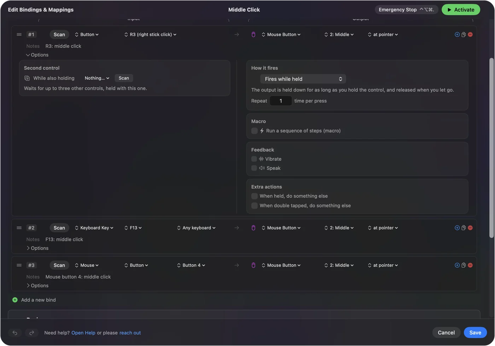Click the Scan button in Second control
This screenshot has height=346, width=495.
coord(124,78)
